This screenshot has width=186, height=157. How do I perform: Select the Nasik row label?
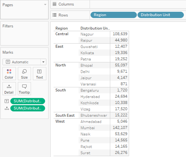(x=86, y=134)
